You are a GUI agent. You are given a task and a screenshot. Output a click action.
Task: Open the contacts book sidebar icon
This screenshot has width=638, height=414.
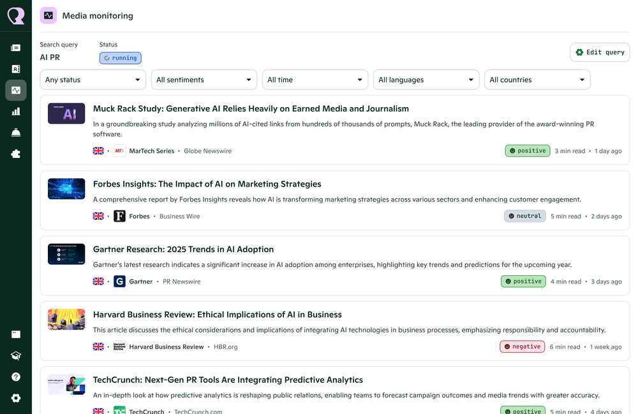pos(16,69)
